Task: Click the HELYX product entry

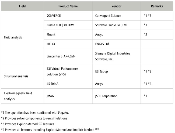Action: click(52, 44)
